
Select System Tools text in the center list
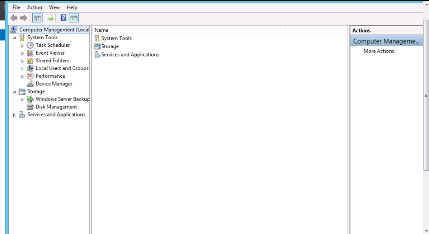[x=117, y=38]
